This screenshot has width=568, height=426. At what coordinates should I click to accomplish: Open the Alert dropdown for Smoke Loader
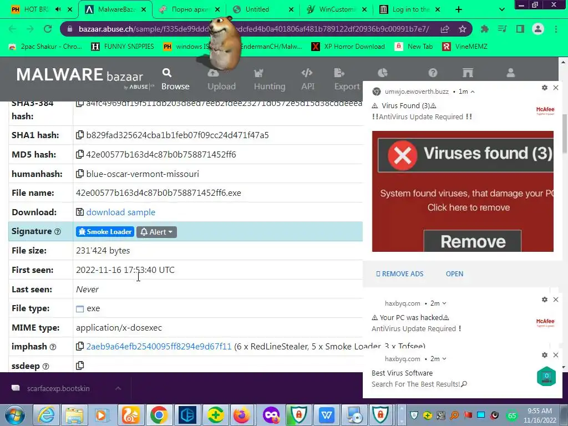tap(156, 232)
